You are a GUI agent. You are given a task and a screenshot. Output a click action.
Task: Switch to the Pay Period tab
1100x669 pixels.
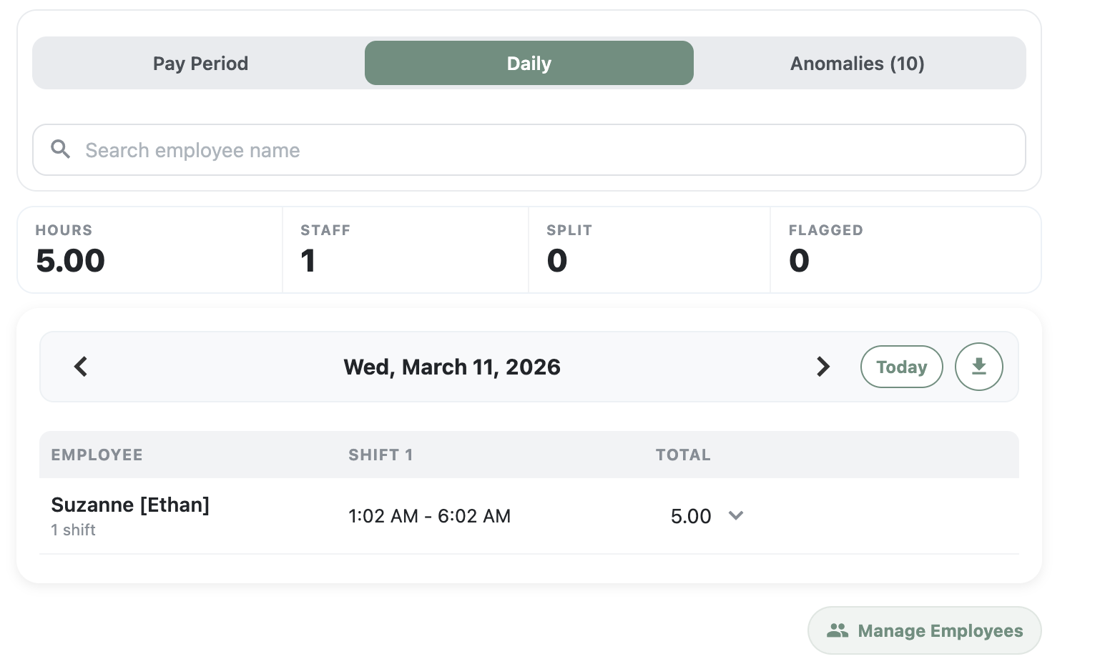coord(200,64)
